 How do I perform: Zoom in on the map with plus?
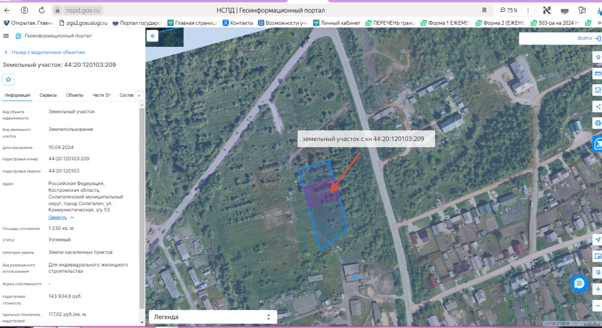coord(598,289)
